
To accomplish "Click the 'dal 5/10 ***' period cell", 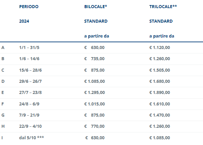I will click(31, 138).
